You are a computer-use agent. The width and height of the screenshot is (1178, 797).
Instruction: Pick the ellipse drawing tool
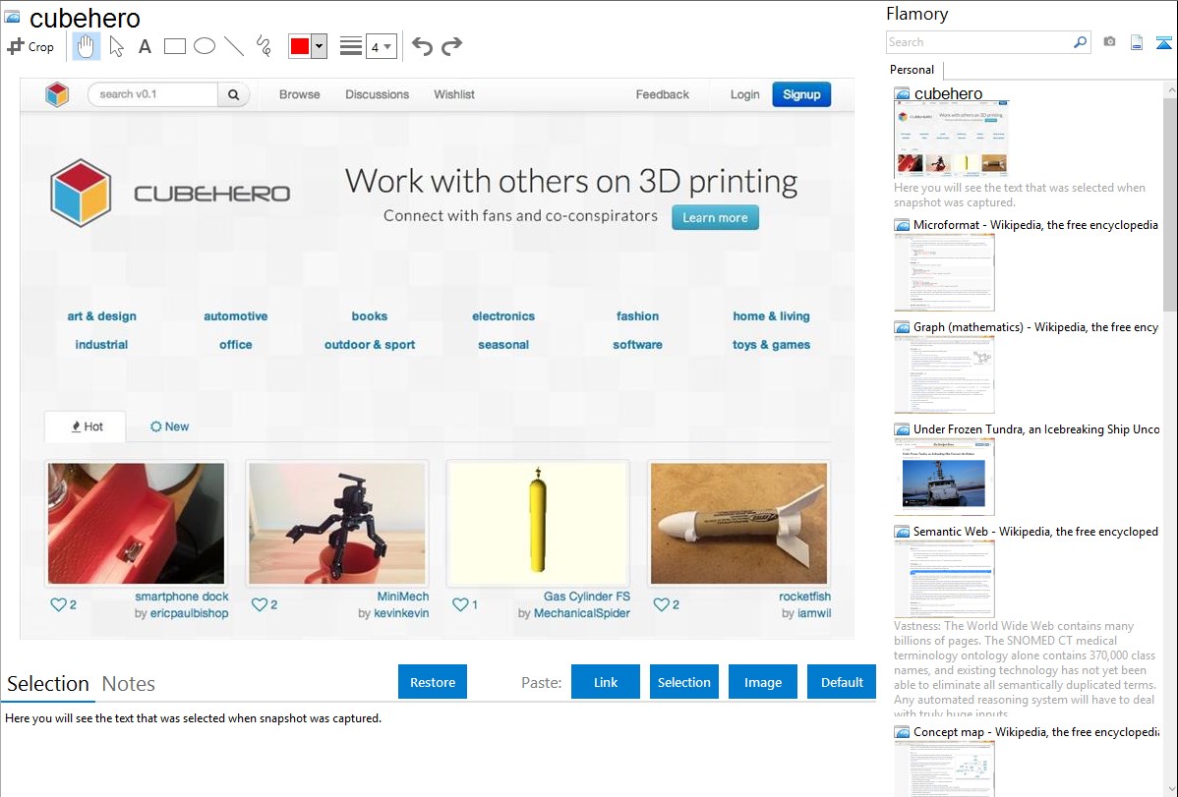point(205,46)
